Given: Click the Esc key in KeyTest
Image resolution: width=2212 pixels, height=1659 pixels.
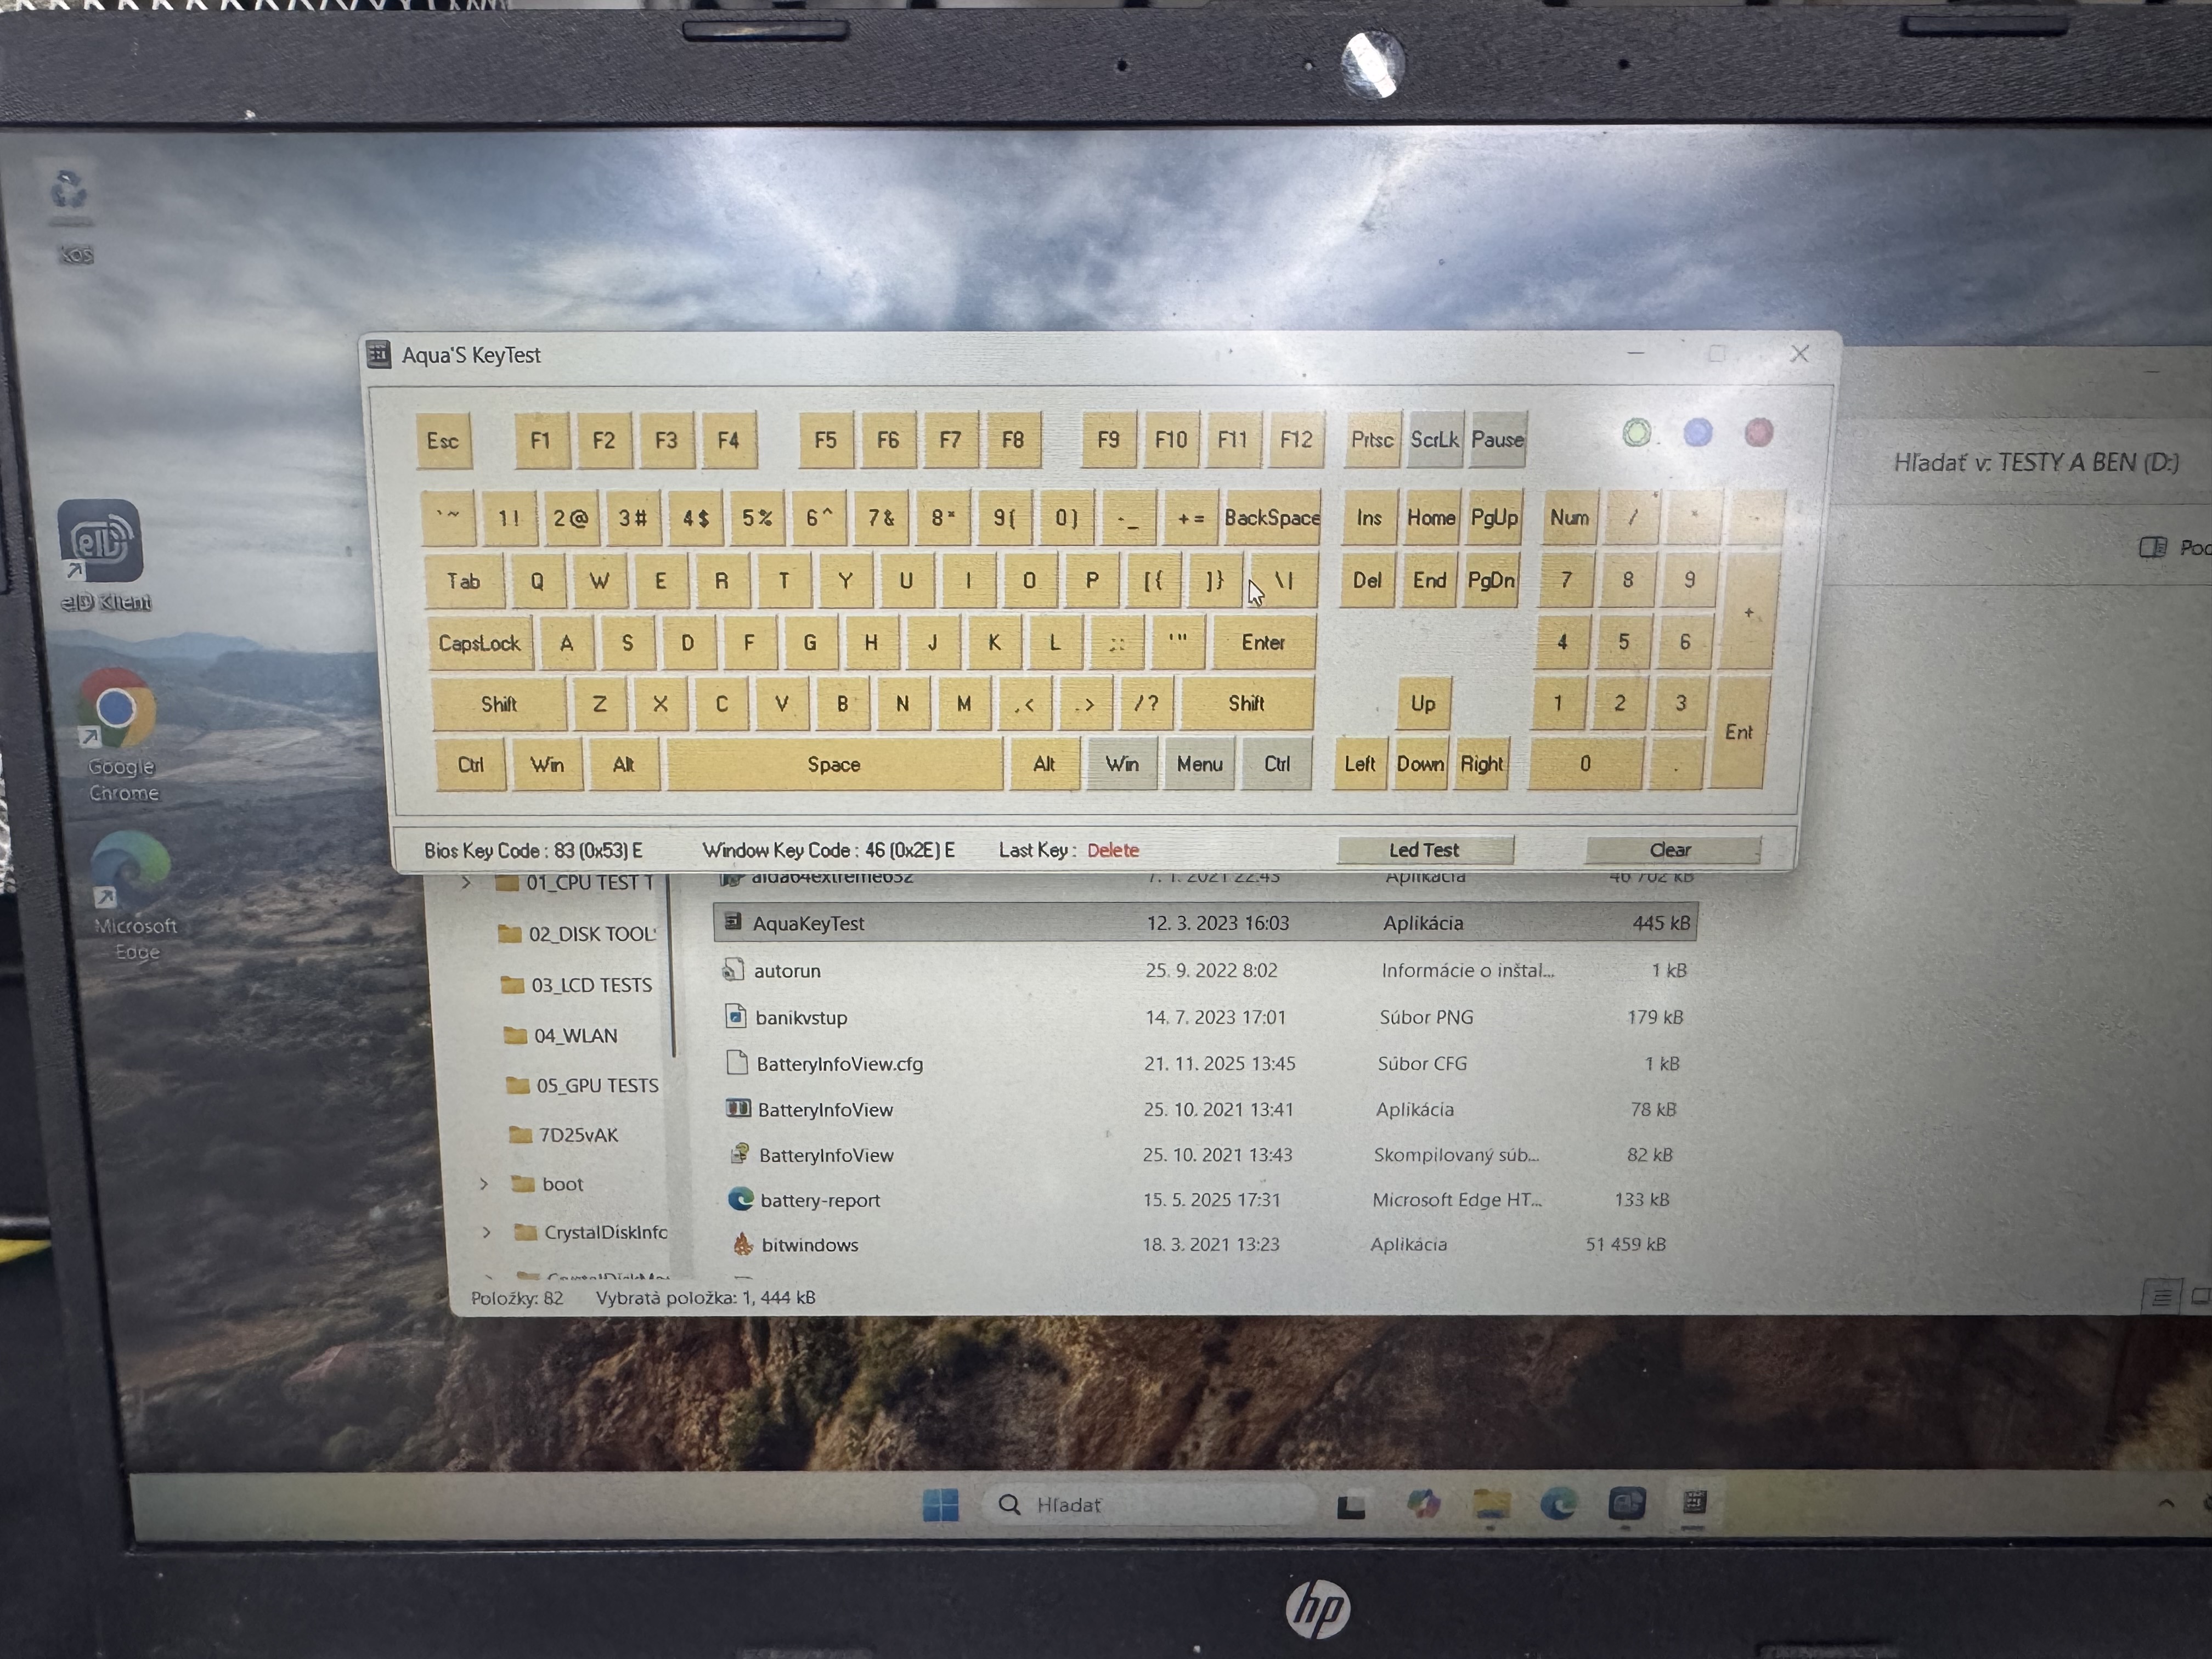Looking at the screenshot, I should point(443,441).
